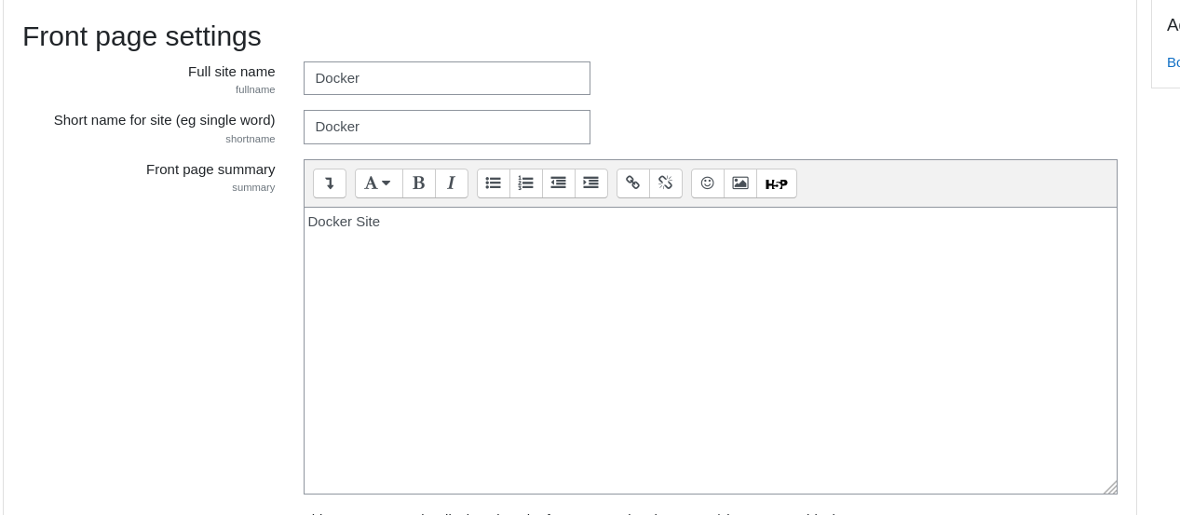Insert an image into the summary
Image resolution: width=1180 pixels, height=515 pixels.
740,183
